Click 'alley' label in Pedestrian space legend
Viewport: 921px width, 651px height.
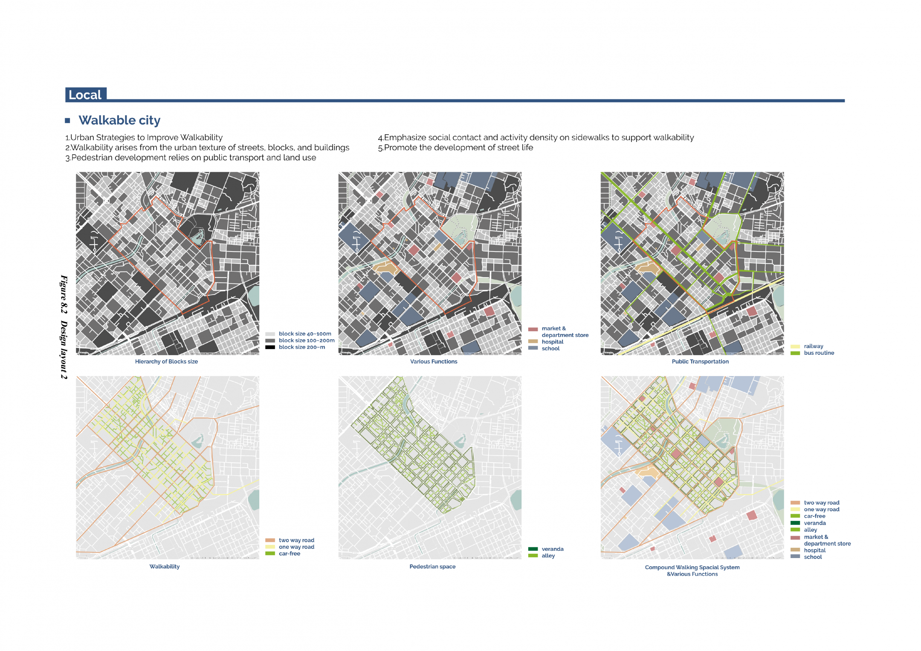(x=548, y=556)
